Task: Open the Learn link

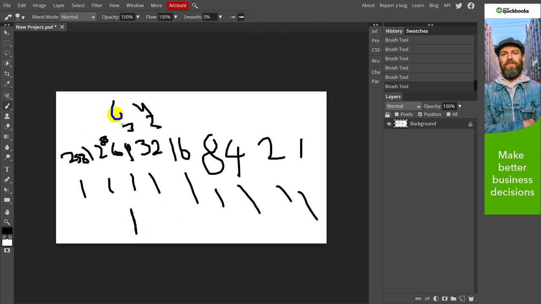Action: click(x=418, y=5)
